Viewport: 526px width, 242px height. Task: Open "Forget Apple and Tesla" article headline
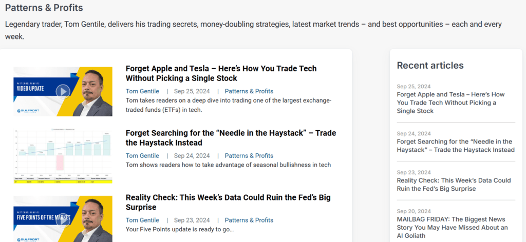pyautogui.click(x=221, y=73)
